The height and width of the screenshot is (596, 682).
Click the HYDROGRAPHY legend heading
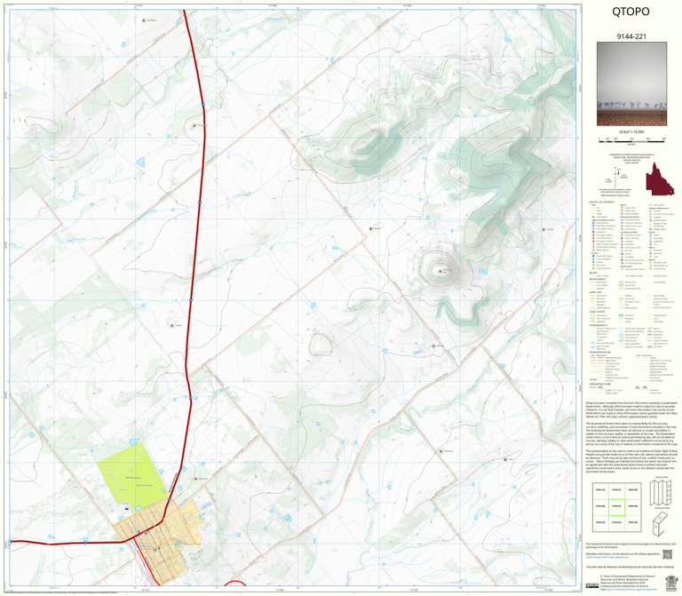click(x=599, y=325)
